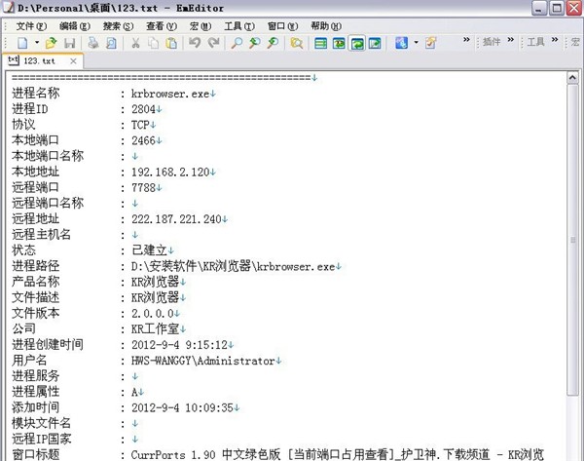This screenshot has height=461, width=584.
Task: Open the 查看(V) menu
Action: coord(162,26)
